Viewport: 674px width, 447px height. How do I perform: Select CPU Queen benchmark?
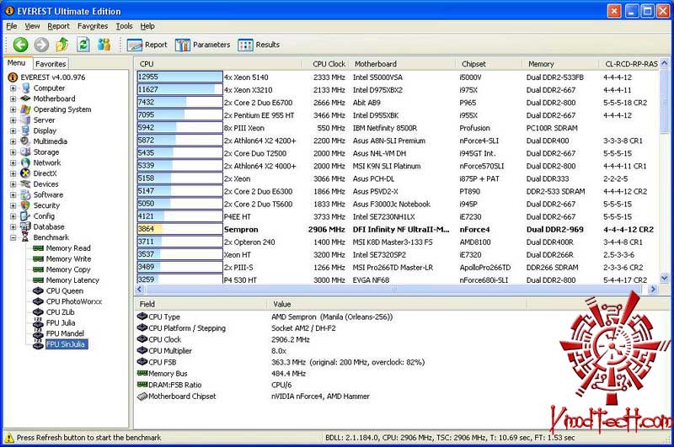pos(65,290)
